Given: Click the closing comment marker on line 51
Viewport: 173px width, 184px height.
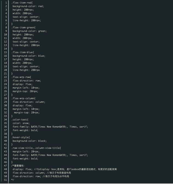Looking at the screenshot, I should [13, 180].
